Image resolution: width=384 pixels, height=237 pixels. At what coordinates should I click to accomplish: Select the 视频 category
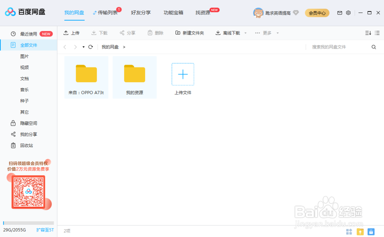click(25, 67)
